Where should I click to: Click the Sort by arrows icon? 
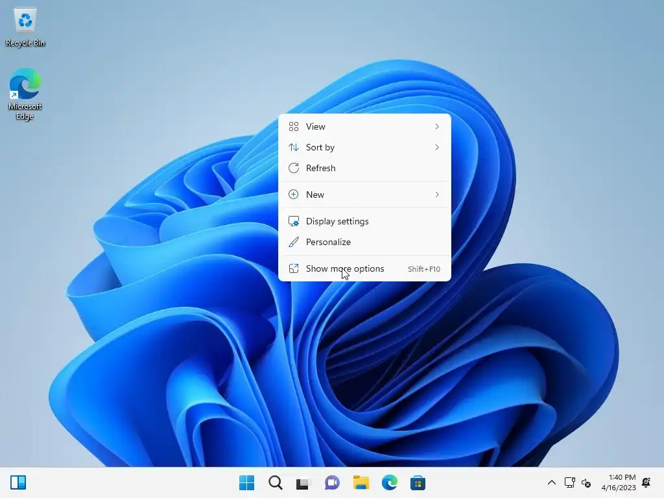(x=294, y=147)
